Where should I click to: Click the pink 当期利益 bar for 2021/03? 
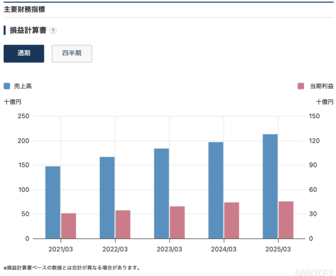(x=68, y=226)
